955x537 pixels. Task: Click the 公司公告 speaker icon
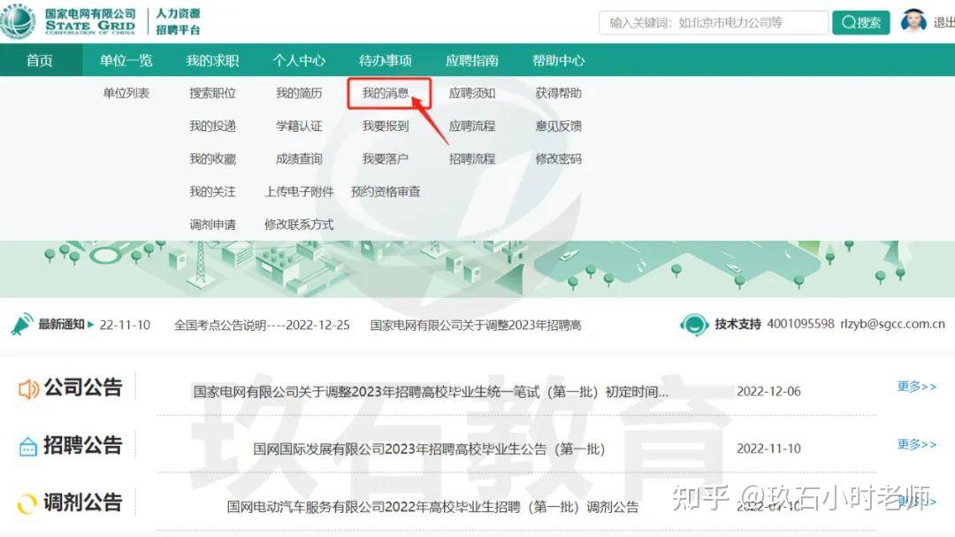(28, 388)
